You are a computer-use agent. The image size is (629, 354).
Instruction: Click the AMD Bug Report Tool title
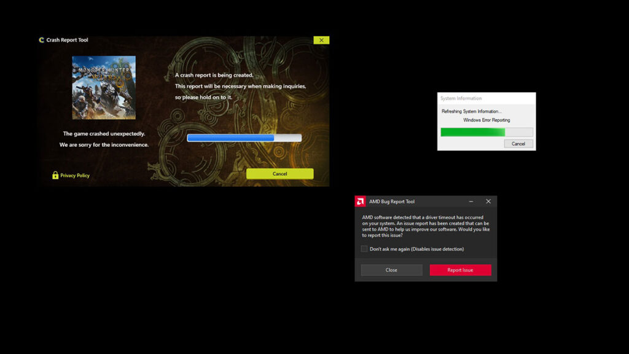pyautogui.click(x=391, y=202)
